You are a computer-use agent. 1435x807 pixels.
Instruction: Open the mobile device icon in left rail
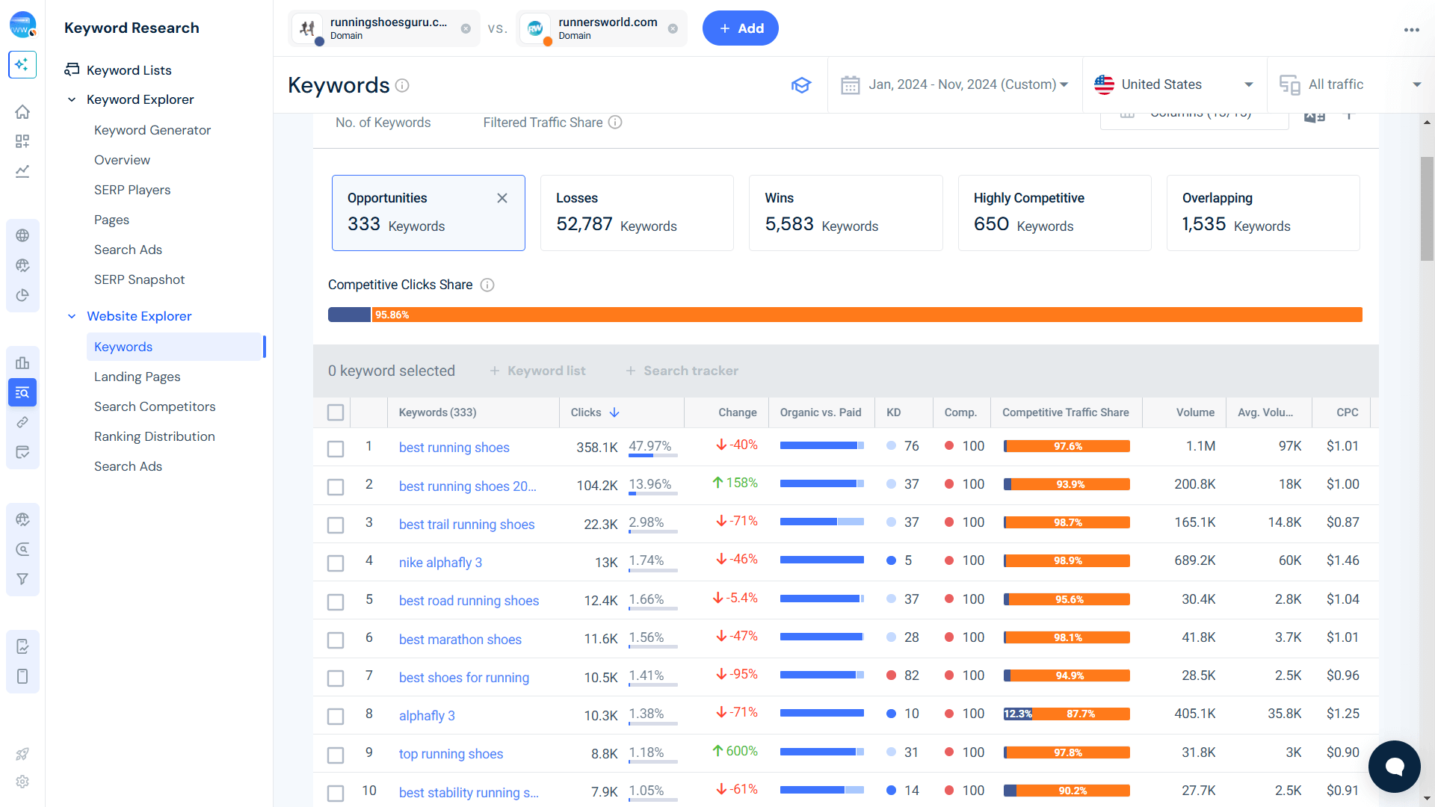tap(22, 676)
